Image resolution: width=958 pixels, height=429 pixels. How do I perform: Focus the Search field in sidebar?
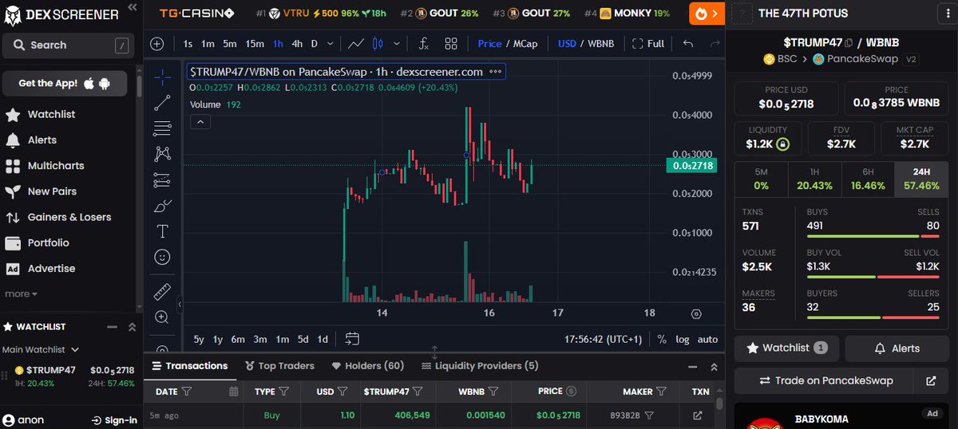point(69,45)
